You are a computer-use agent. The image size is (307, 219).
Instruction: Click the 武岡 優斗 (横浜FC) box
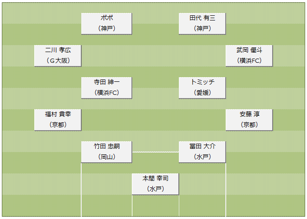249,56
